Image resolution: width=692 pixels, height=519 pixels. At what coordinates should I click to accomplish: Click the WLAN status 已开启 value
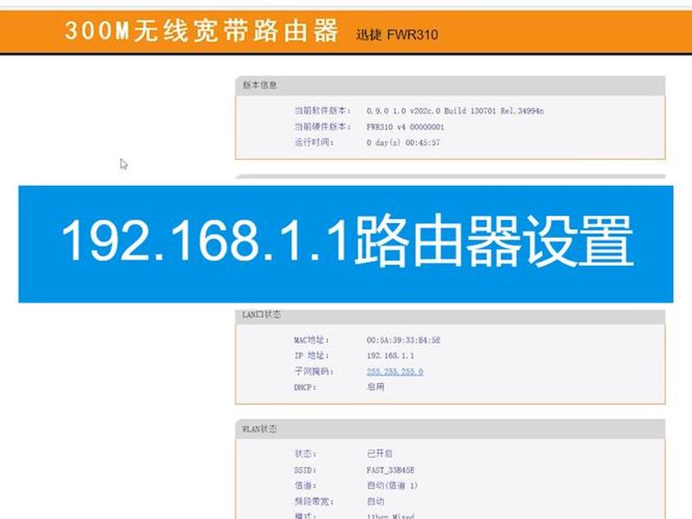[x=380, y=453]
